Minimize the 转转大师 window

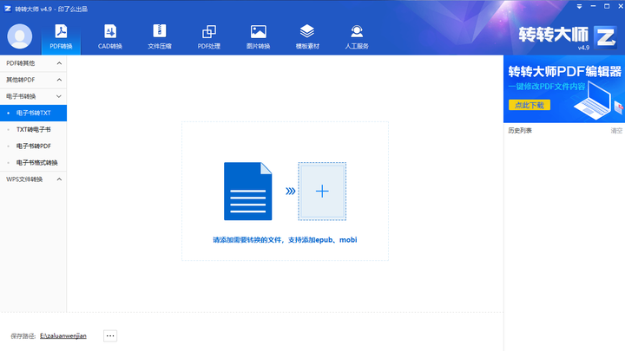click(593, 6)
